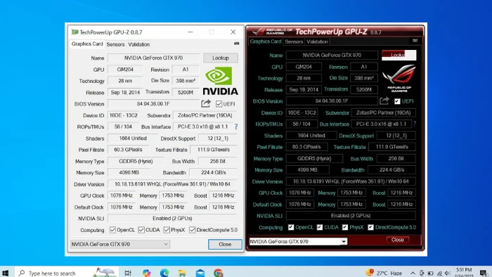This screenshot has height=277, width=492.
Task: Switch to Validation tab in ROG GPU-Z window
Action: (317, 41)
